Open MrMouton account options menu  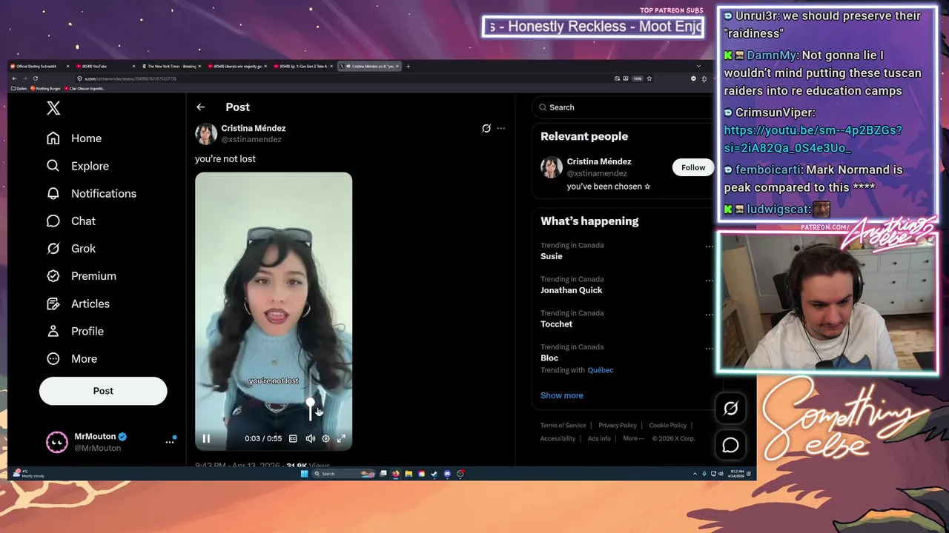pos(170,442)
